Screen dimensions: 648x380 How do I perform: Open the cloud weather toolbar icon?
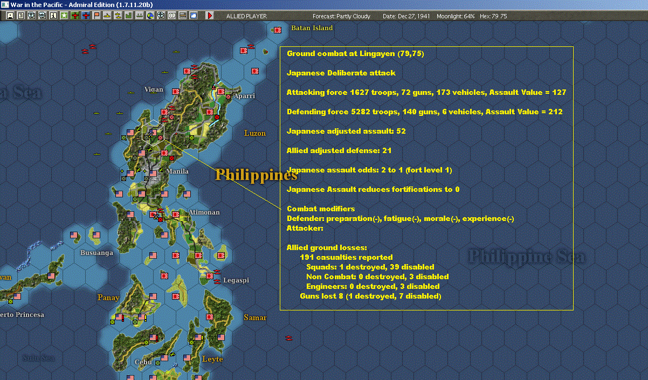click(194, 16)
